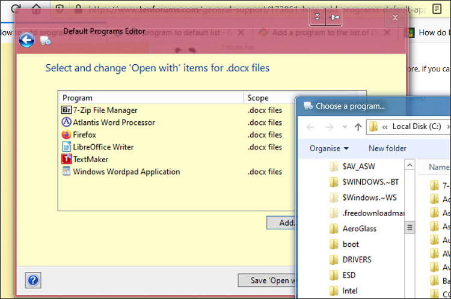
Task: Open the recent locations dropdown arrow
Action: pos(345,127)
